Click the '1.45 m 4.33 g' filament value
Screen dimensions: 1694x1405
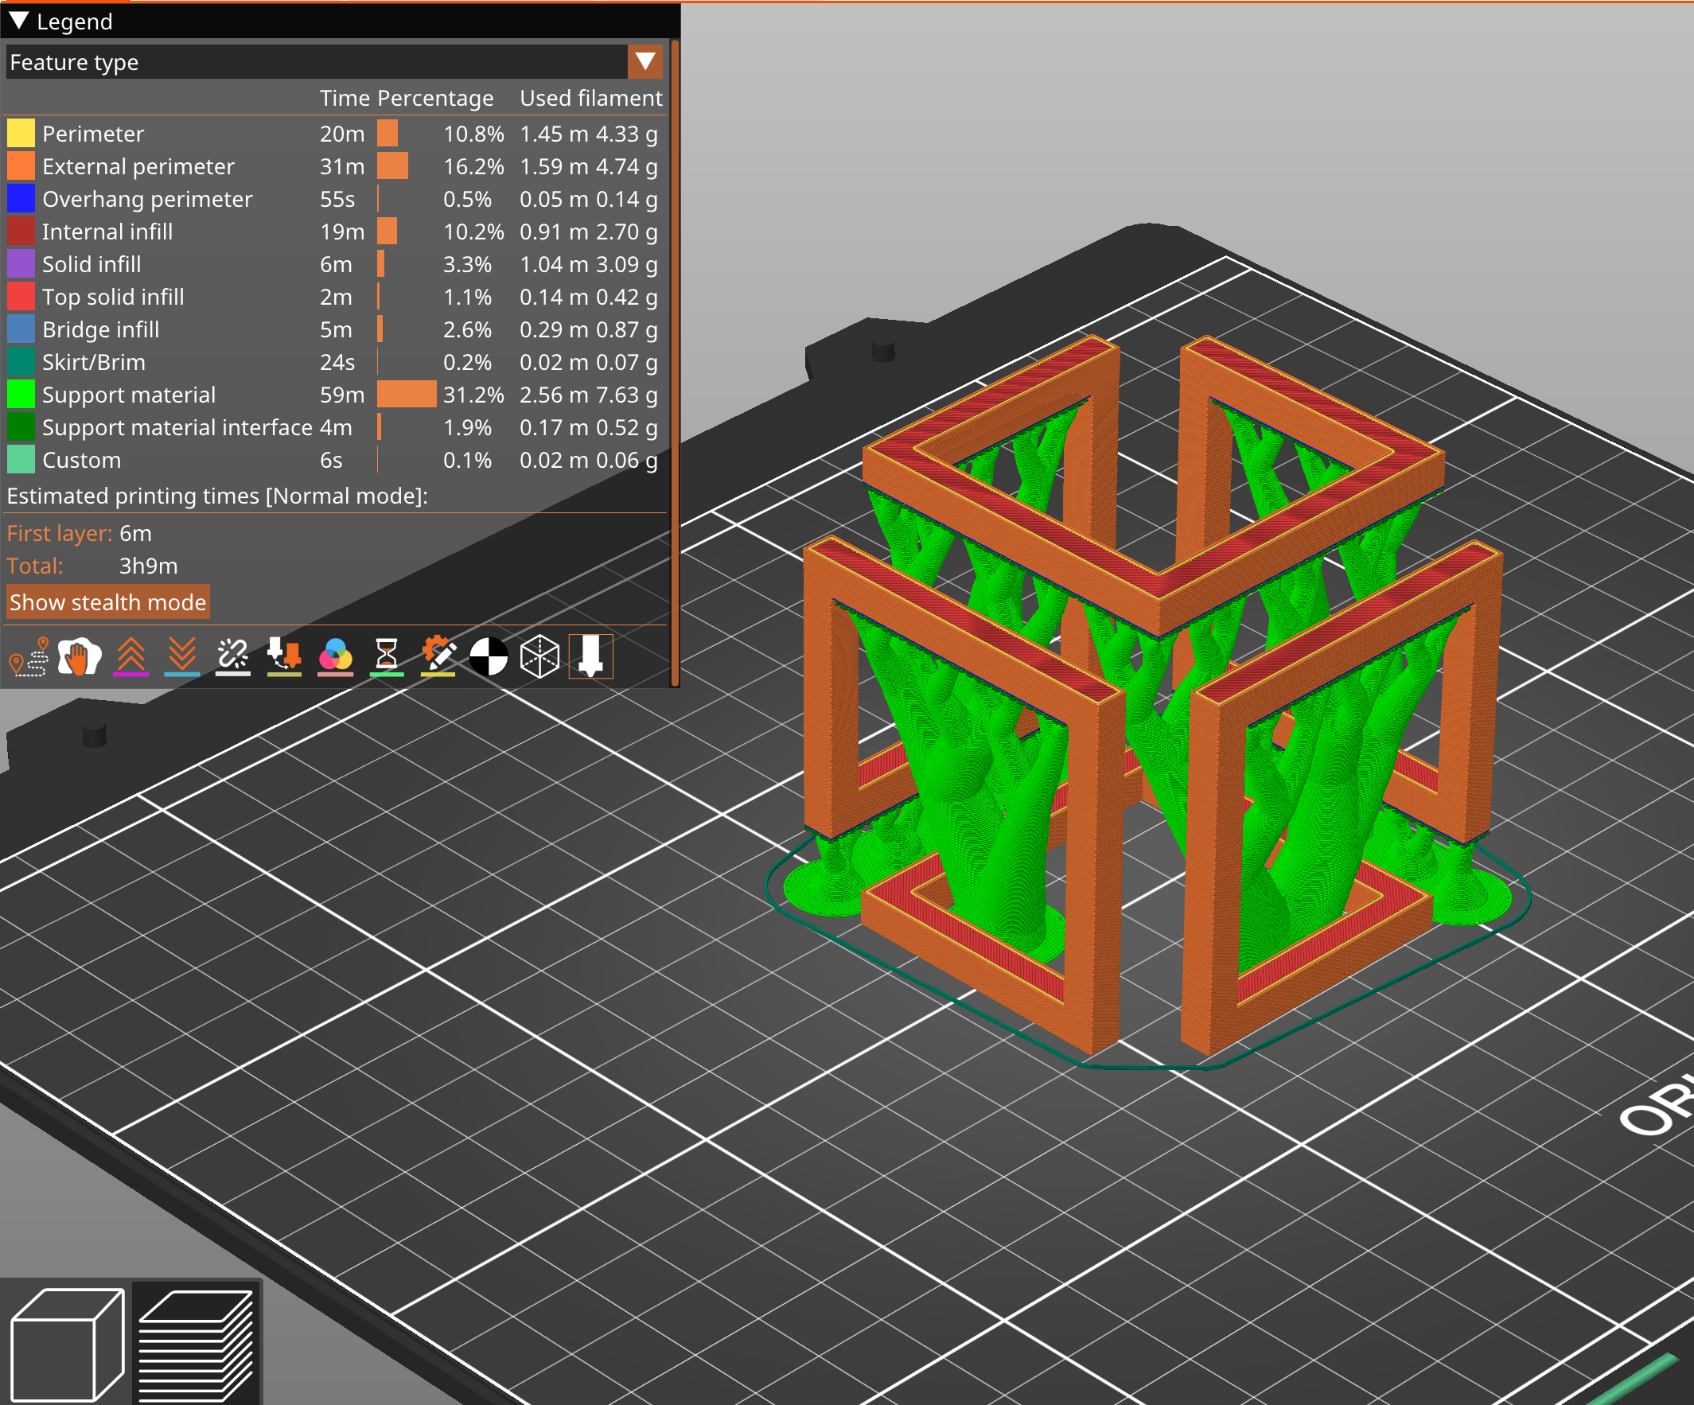588,133
